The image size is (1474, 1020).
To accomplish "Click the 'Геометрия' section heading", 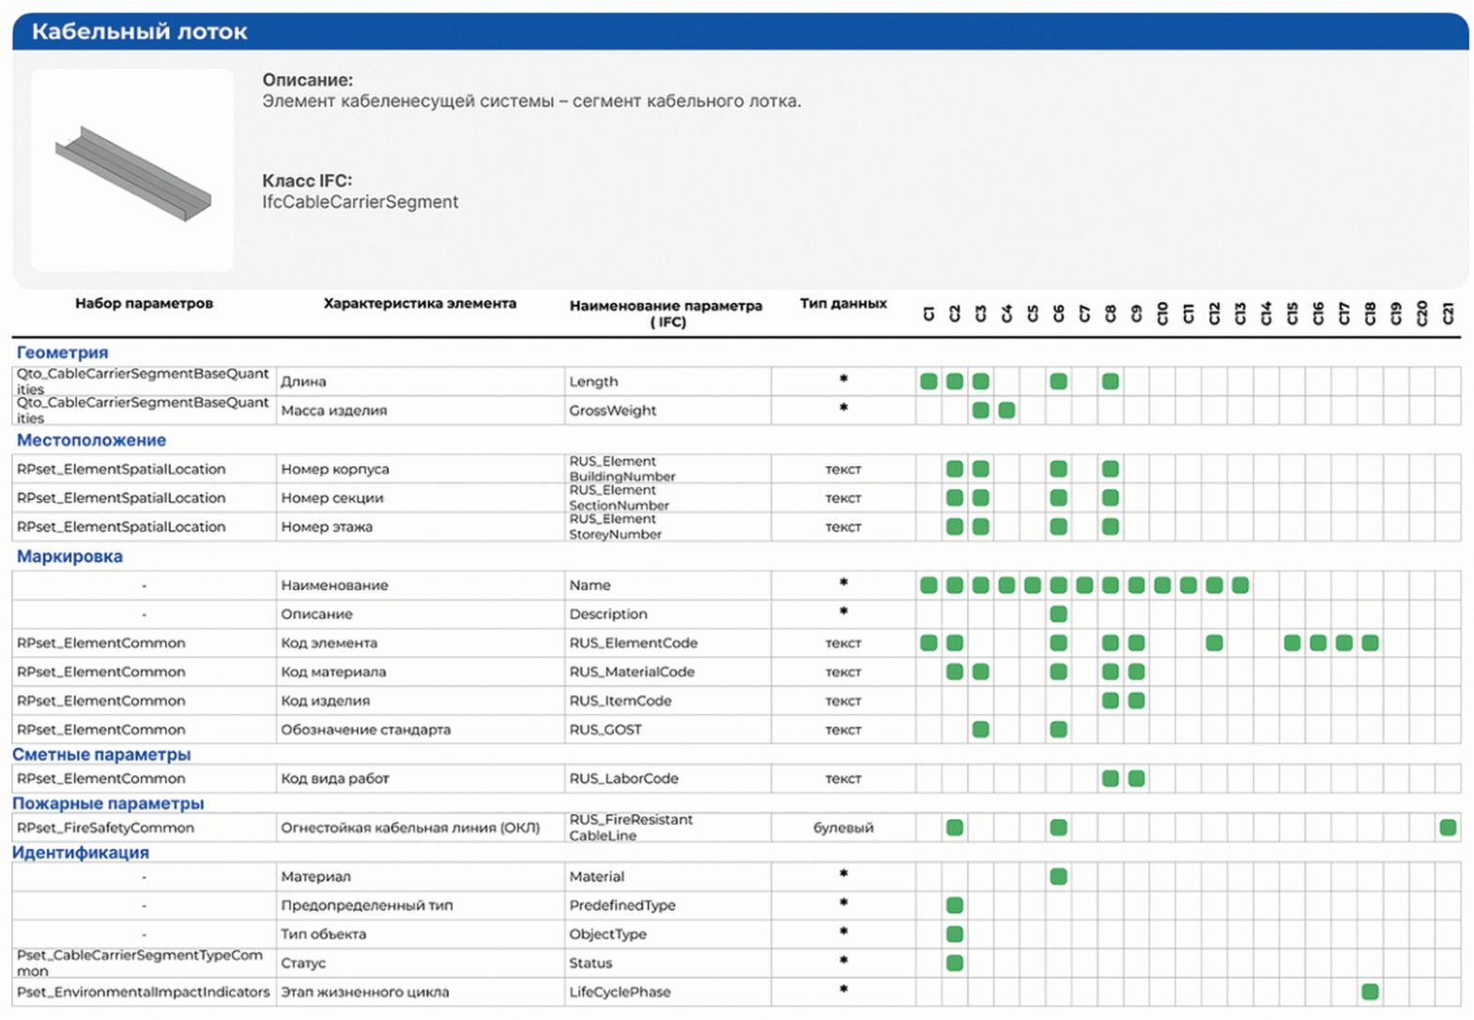I will tap(62, 353).
